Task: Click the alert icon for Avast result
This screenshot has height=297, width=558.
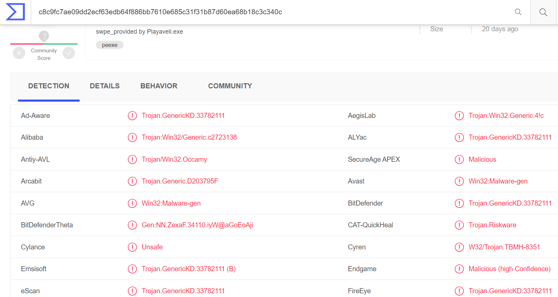Action: coord(459,181)
